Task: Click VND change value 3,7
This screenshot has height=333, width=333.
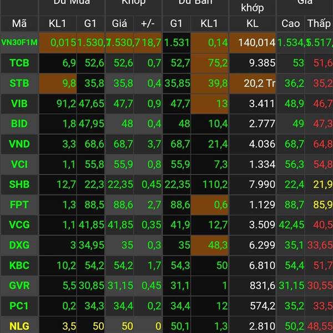Action: pyautogui.click(x=154, y=144)
